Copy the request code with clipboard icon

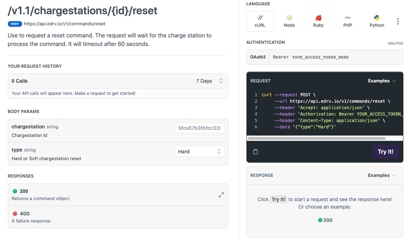[255, 152]
